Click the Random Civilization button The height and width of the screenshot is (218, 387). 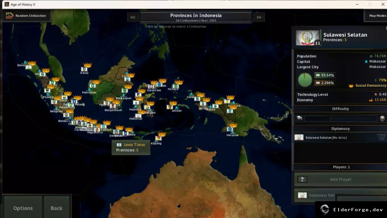(x=26, y=16)
